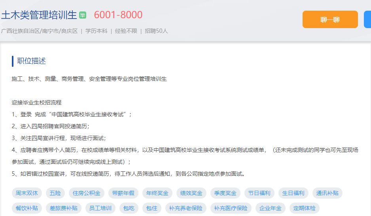
Task: Click step 3 关注四局宣讲行程 line
Action: pos(59,138)
